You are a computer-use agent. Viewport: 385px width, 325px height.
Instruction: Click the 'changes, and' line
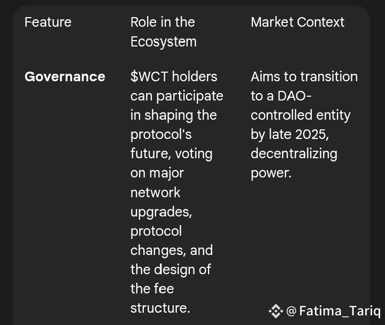[172, 250]
